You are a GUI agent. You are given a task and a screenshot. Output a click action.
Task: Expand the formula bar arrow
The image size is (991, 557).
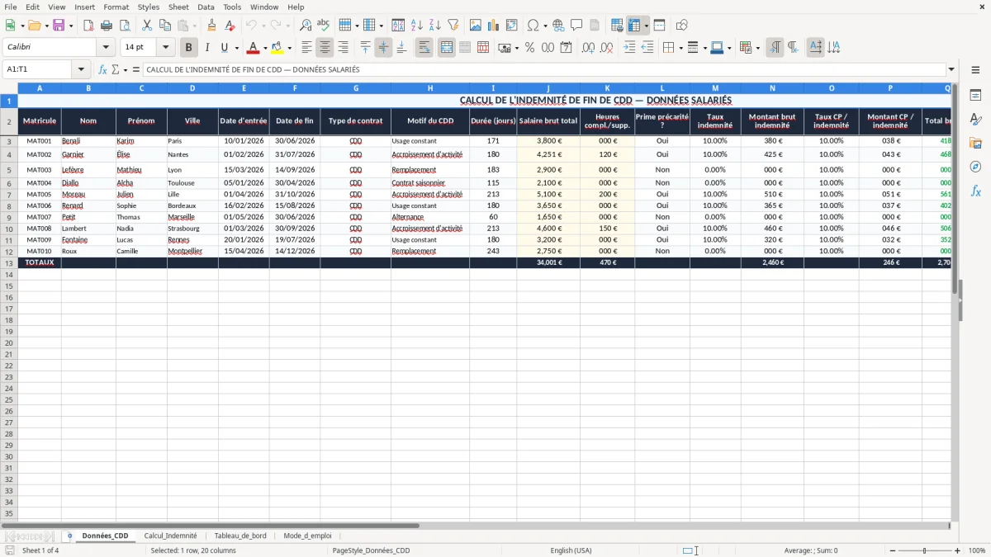[x=952, y=69]
